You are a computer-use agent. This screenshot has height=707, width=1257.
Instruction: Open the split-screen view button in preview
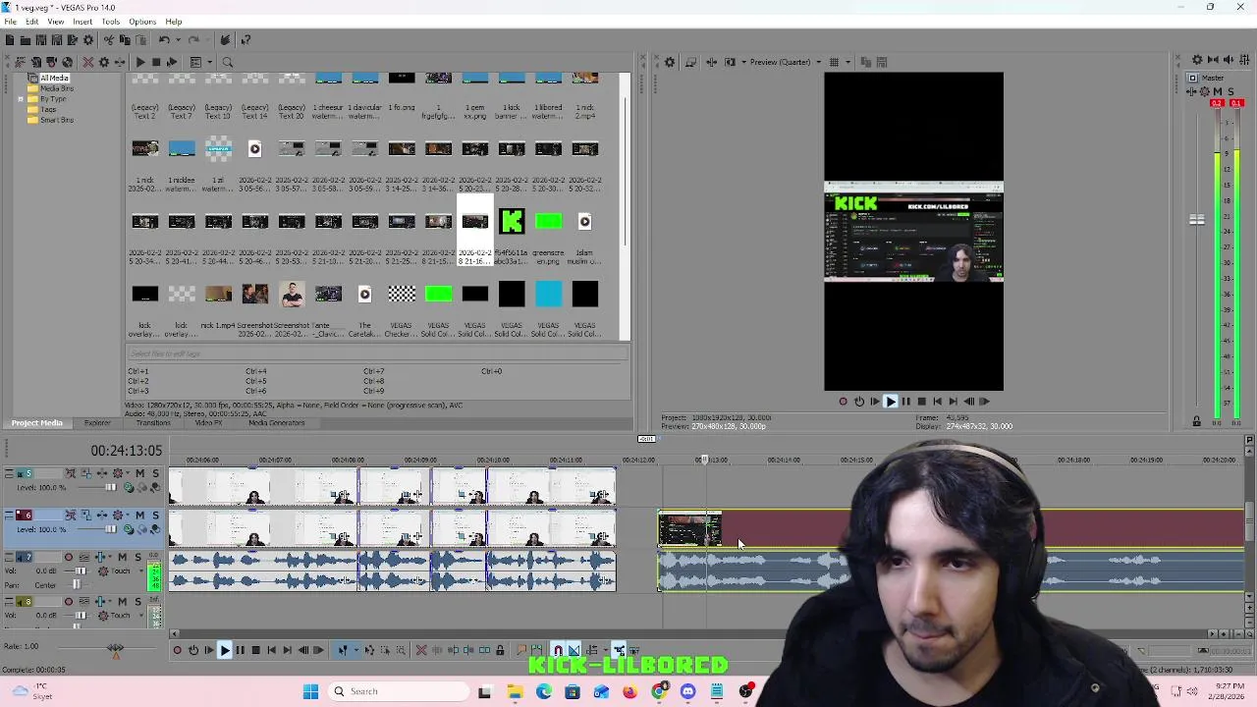tap(730, 62)
